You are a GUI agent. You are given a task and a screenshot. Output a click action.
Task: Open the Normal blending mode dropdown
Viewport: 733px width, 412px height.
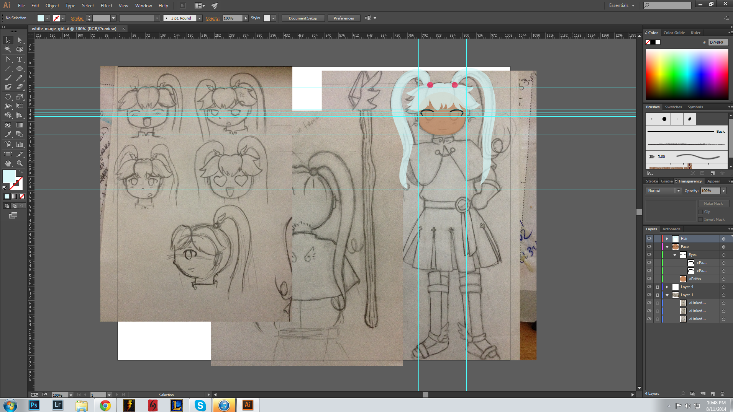[x=664, y=191]
